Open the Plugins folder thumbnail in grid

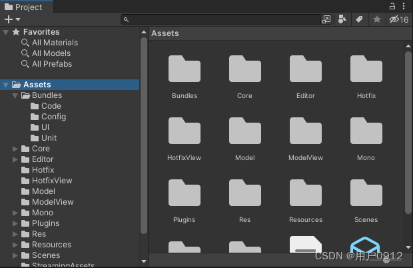click(x=185, y=193)
